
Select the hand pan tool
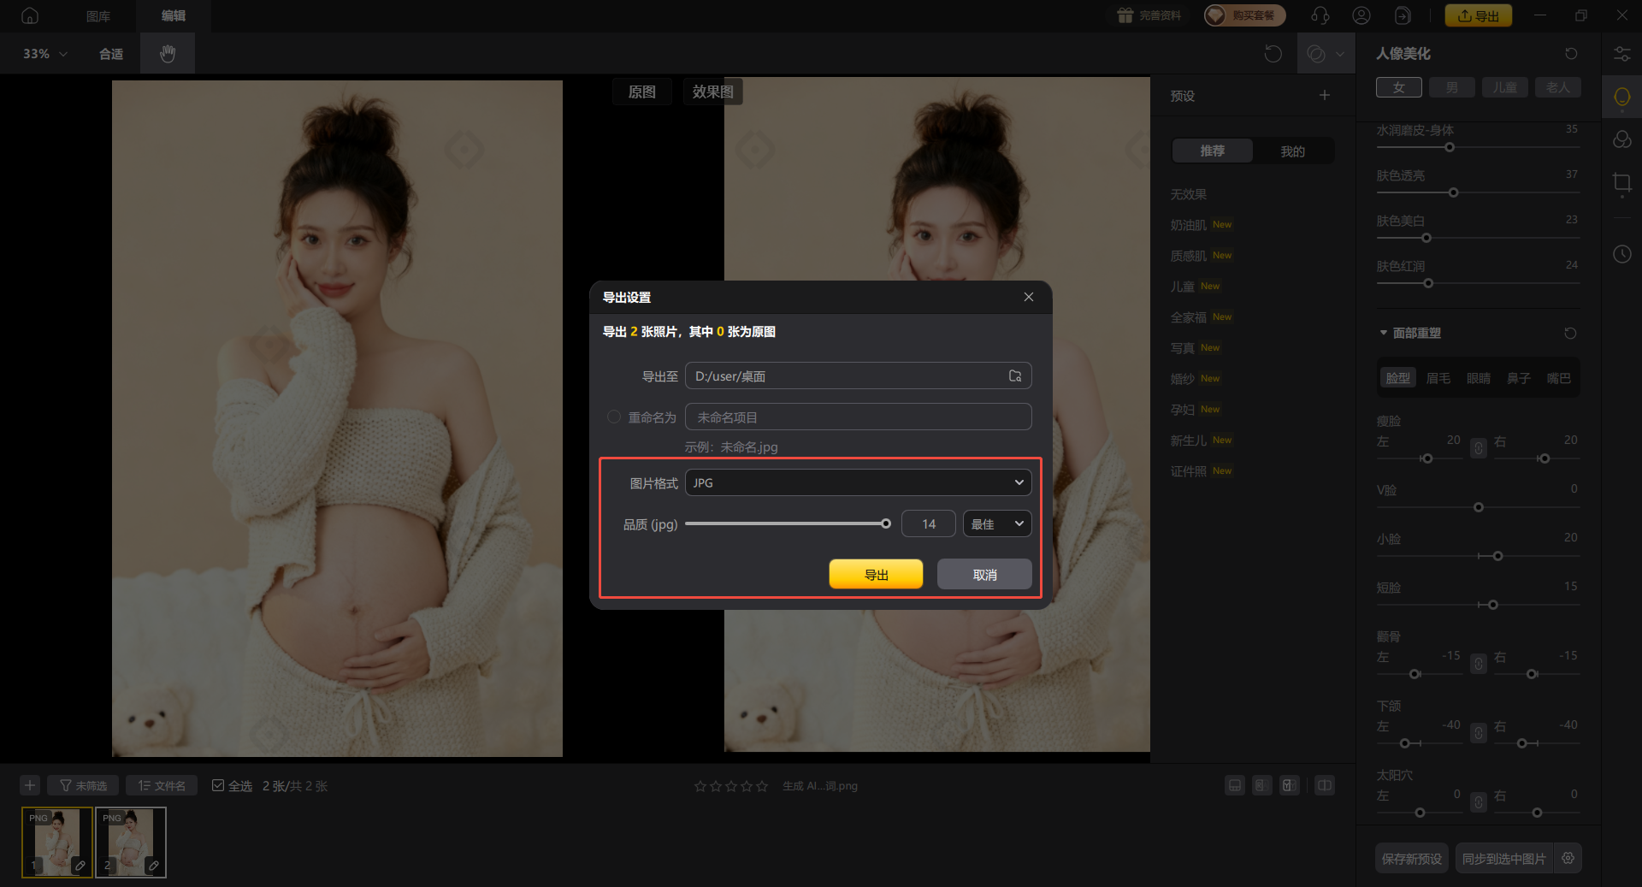pos(168,54)
